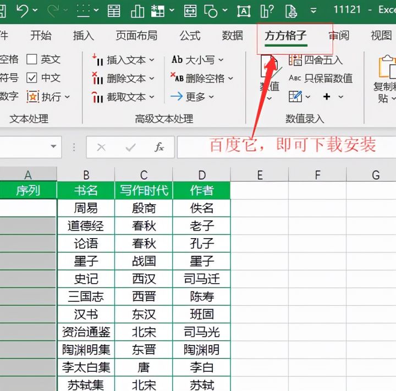Click the shapes icon in toolbar
The width and height of the screenshot is (396, 391).
pos(211,10)
